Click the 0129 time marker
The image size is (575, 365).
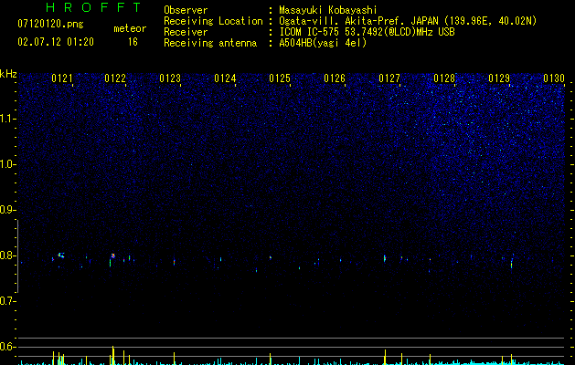pyautogui.click(x=499, y=78)
